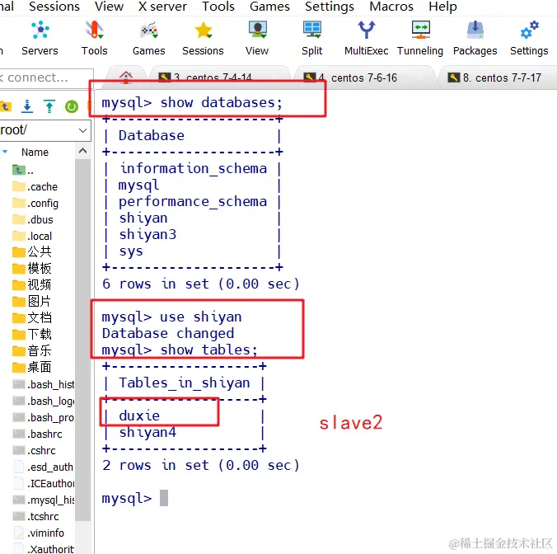Open the X server menu
The width and height of the screenshot is (557, 554).
[162, 7]
